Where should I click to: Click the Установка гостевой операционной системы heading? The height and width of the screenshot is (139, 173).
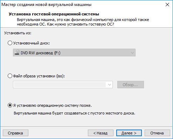[x=54, y=14]
